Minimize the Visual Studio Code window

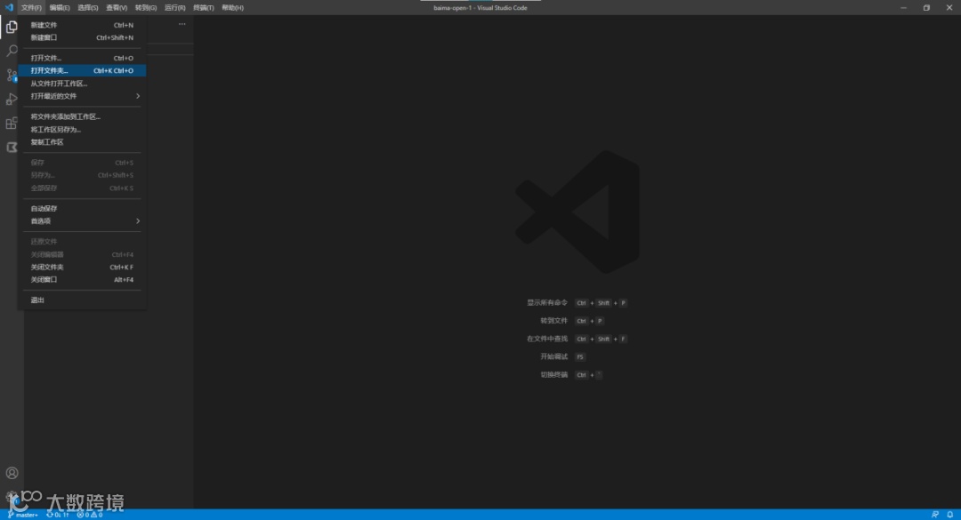coord(903,7)
